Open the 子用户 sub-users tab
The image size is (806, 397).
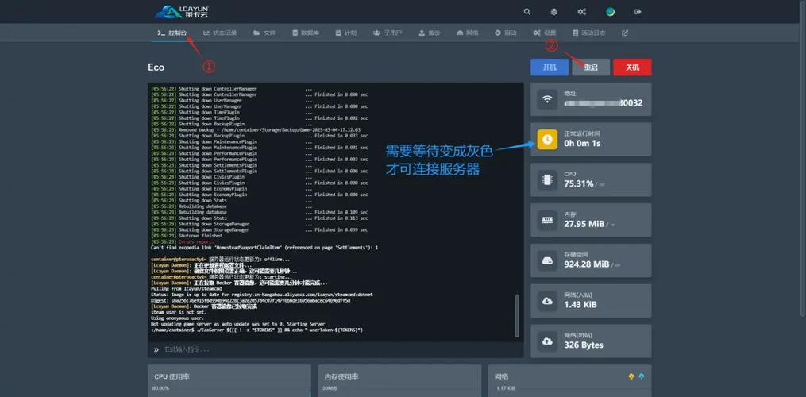click(x=388, y=33)
